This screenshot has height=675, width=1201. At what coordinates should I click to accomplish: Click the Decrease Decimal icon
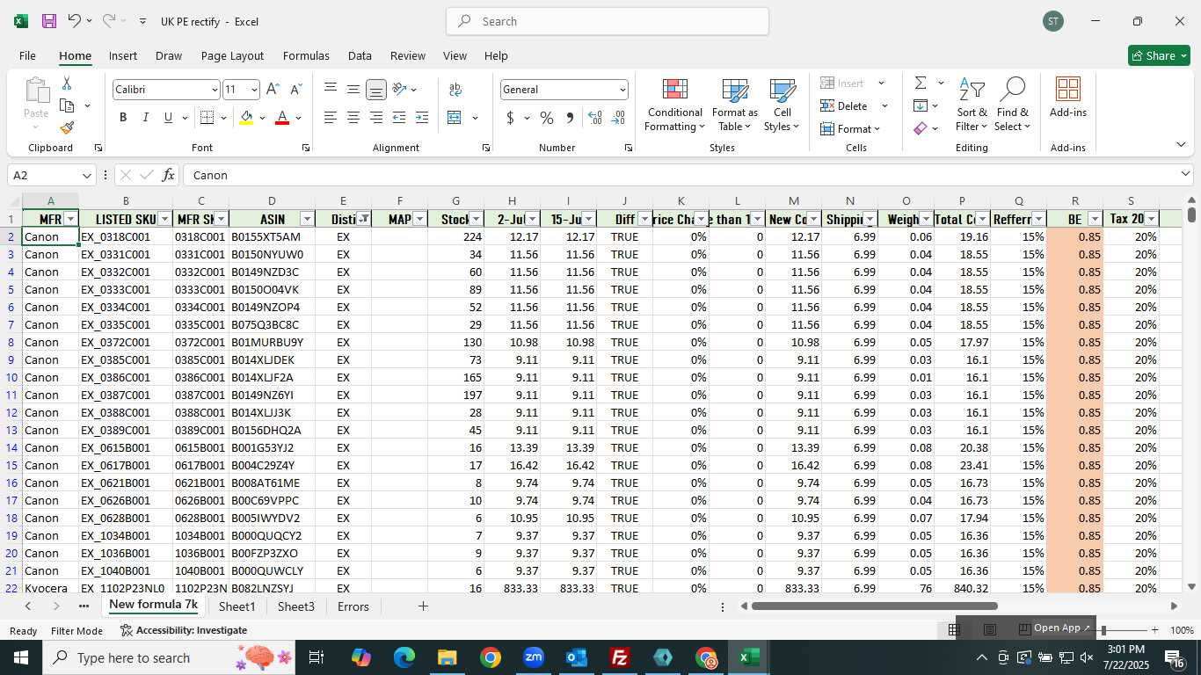pyautogui.click(x=618, y=118)
